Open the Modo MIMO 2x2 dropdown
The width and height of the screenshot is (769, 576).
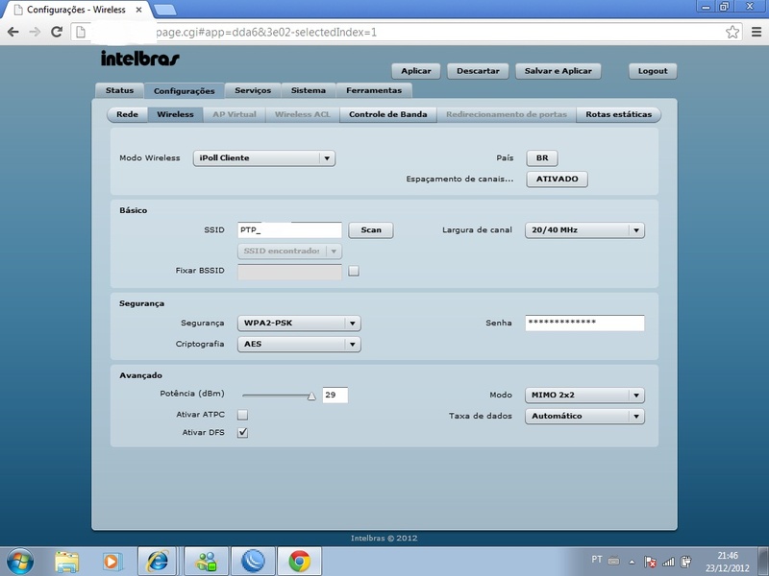coord(584,396)
